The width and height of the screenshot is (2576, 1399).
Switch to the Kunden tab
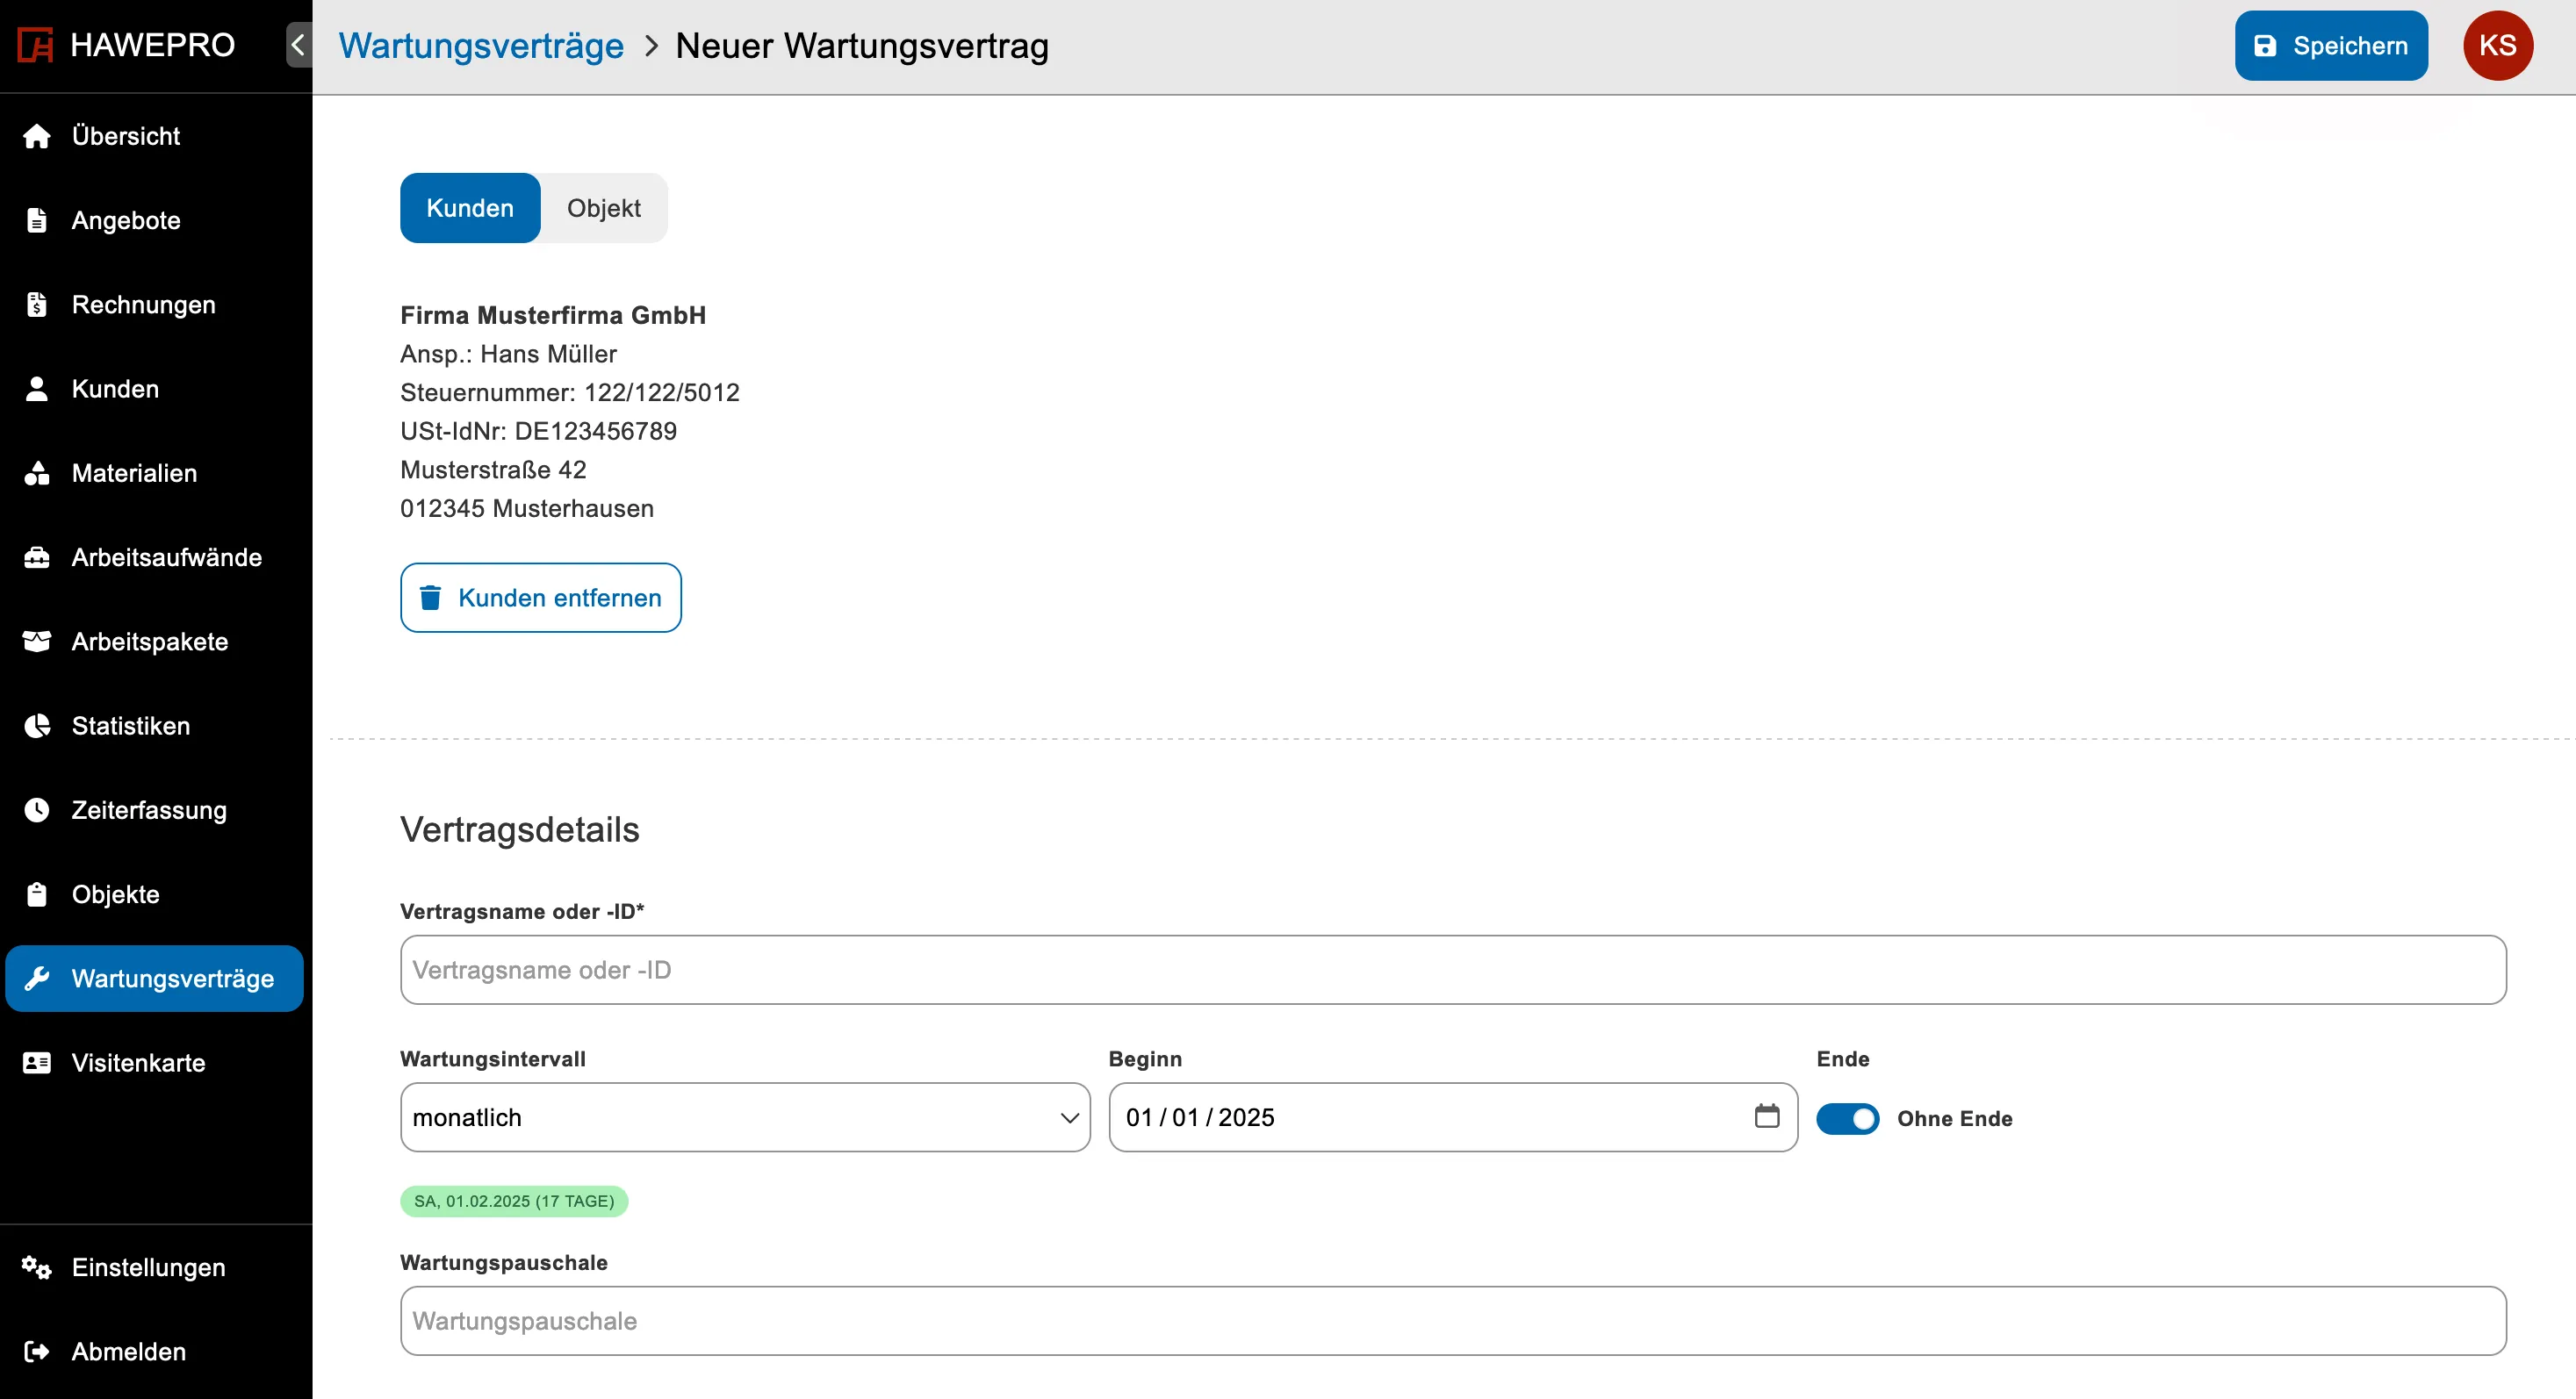[x=470, y=208]
